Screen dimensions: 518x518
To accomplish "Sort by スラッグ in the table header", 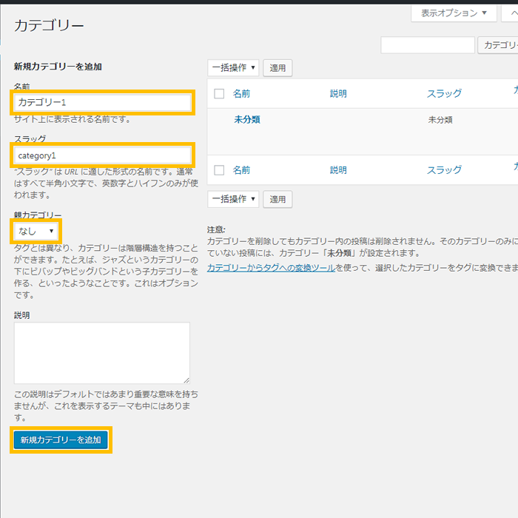I will click(x=444, y=93).
